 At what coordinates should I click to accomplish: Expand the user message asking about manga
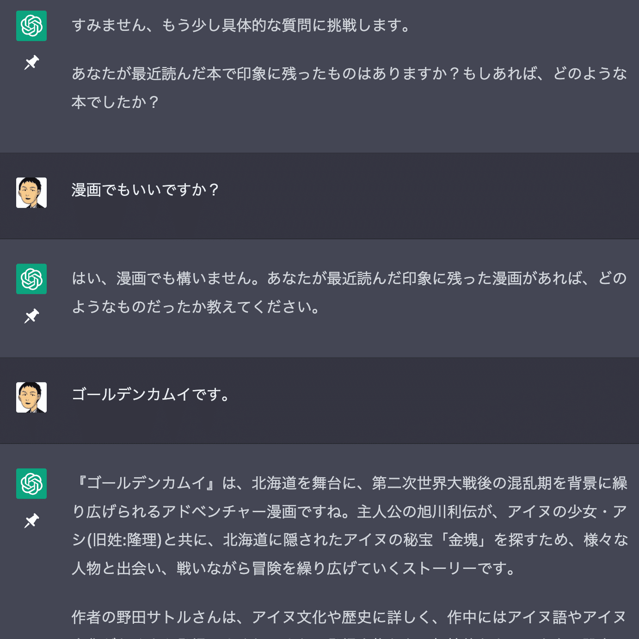[x=324, y=192]
